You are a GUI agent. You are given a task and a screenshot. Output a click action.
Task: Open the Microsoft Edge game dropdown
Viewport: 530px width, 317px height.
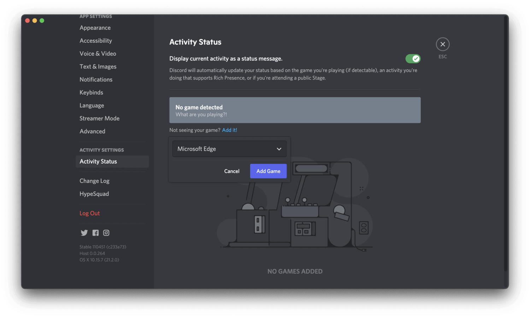[x=229, y=149]
